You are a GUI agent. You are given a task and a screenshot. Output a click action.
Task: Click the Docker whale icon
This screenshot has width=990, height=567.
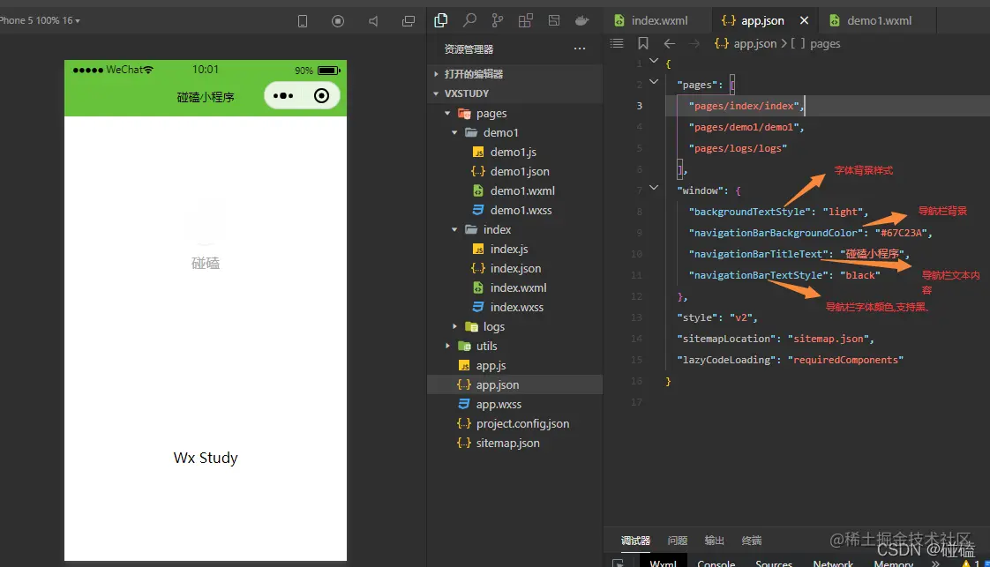click(x=581, y=20)
